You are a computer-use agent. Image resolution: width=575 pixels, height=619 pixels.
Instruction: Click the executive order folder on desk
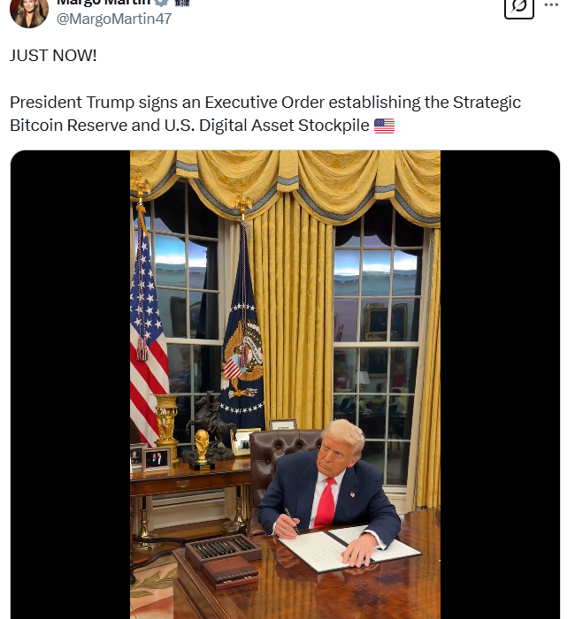349,549
